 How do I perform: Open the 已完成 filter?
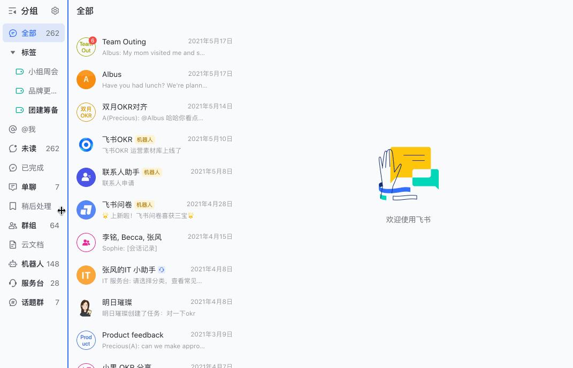[34, 168]
